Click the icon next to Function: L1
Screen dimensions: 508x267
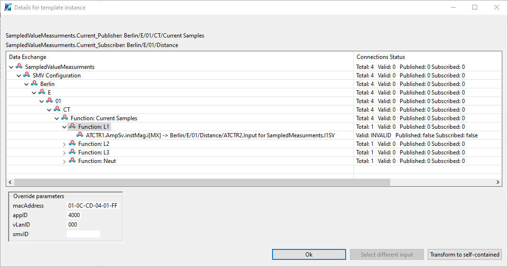click(x=72, y=126)
